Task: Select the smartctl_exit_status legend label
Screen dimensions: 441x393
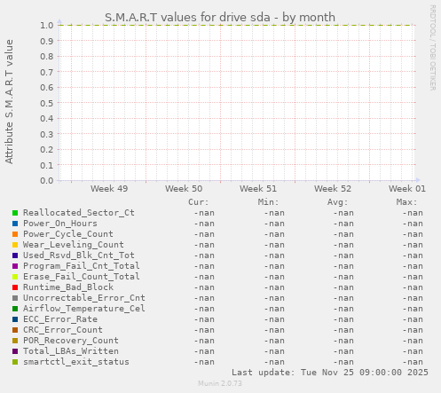Action: coord(76,362)
